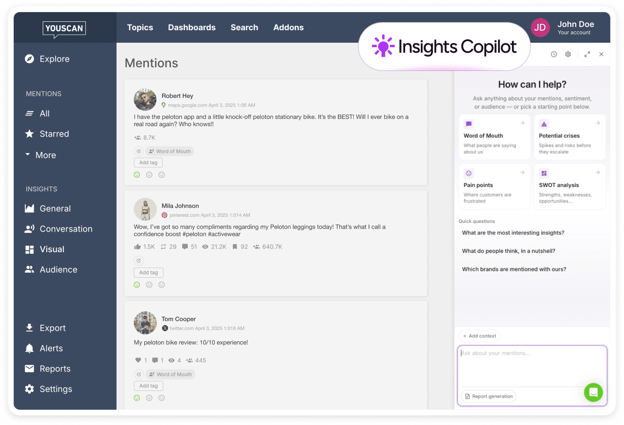Add a tag to Robert Hey's mention
The height and width of the screenshot is (425, 624).
point(148,163)
